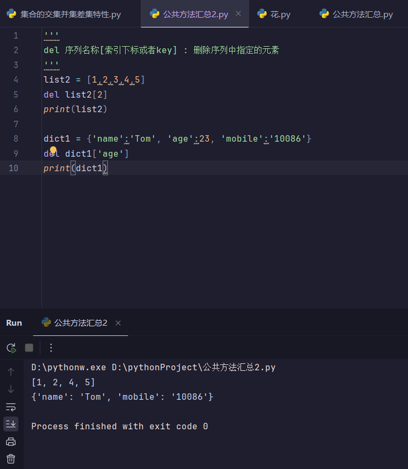This screenshot has height=469, width=408.
Task: Close the 公共方法汇总2.py editor tab
Action: coord(239,13)
